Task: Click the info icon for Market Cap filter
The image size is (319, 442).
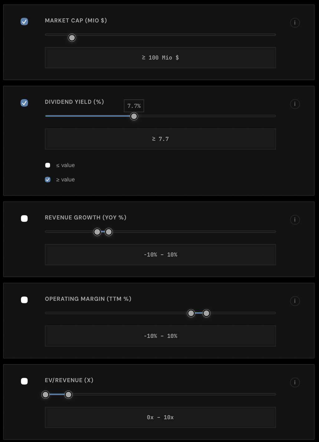Action: pos(295,22)
